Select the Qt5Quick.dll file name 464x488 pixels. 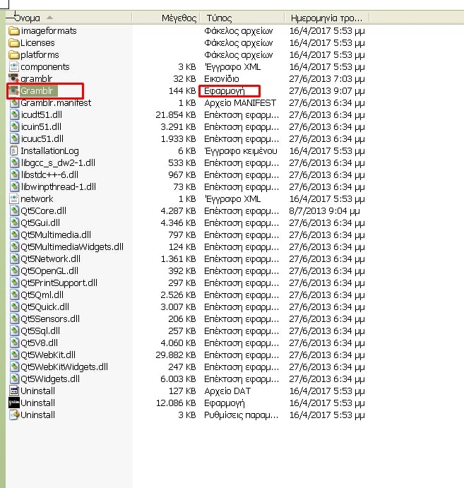(44, 307)
